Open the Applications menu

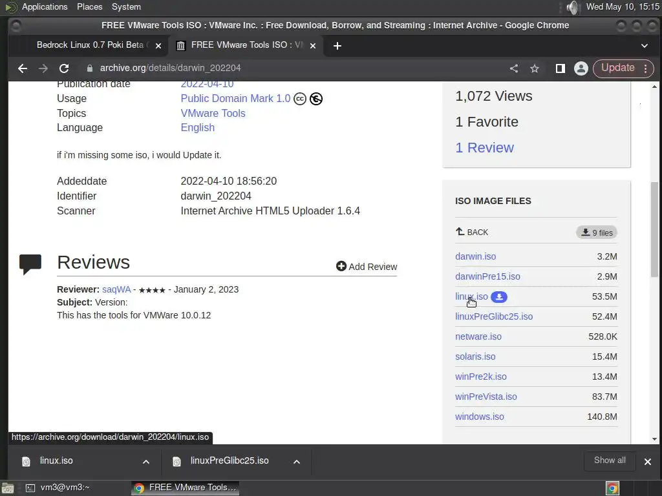[x=45, y=6]
